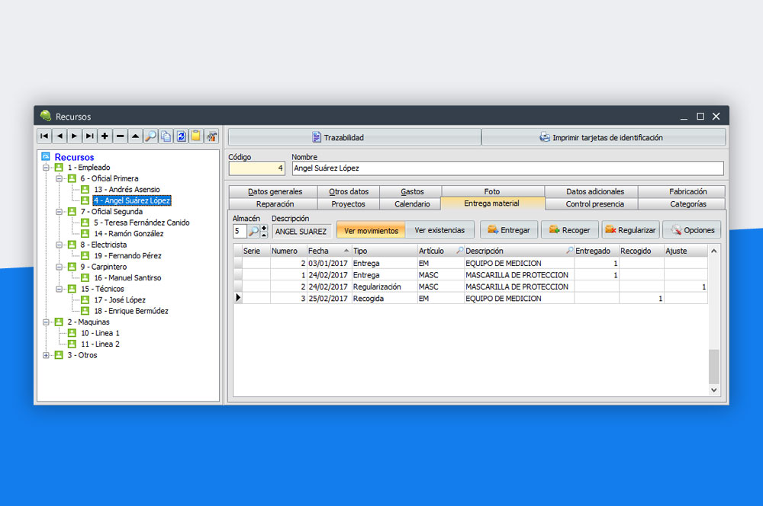Switch to the Control presencia tab
This screenshot has height=506, width=763.
(x=594, y=203)
